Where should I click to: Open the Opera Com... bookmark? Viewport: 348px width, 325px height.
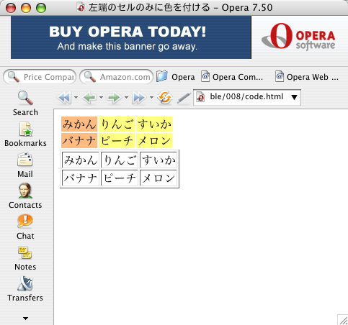[x=232, y=77]
